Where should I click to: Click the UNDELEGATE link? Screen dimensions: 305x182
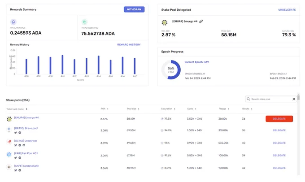coord(287,10)
